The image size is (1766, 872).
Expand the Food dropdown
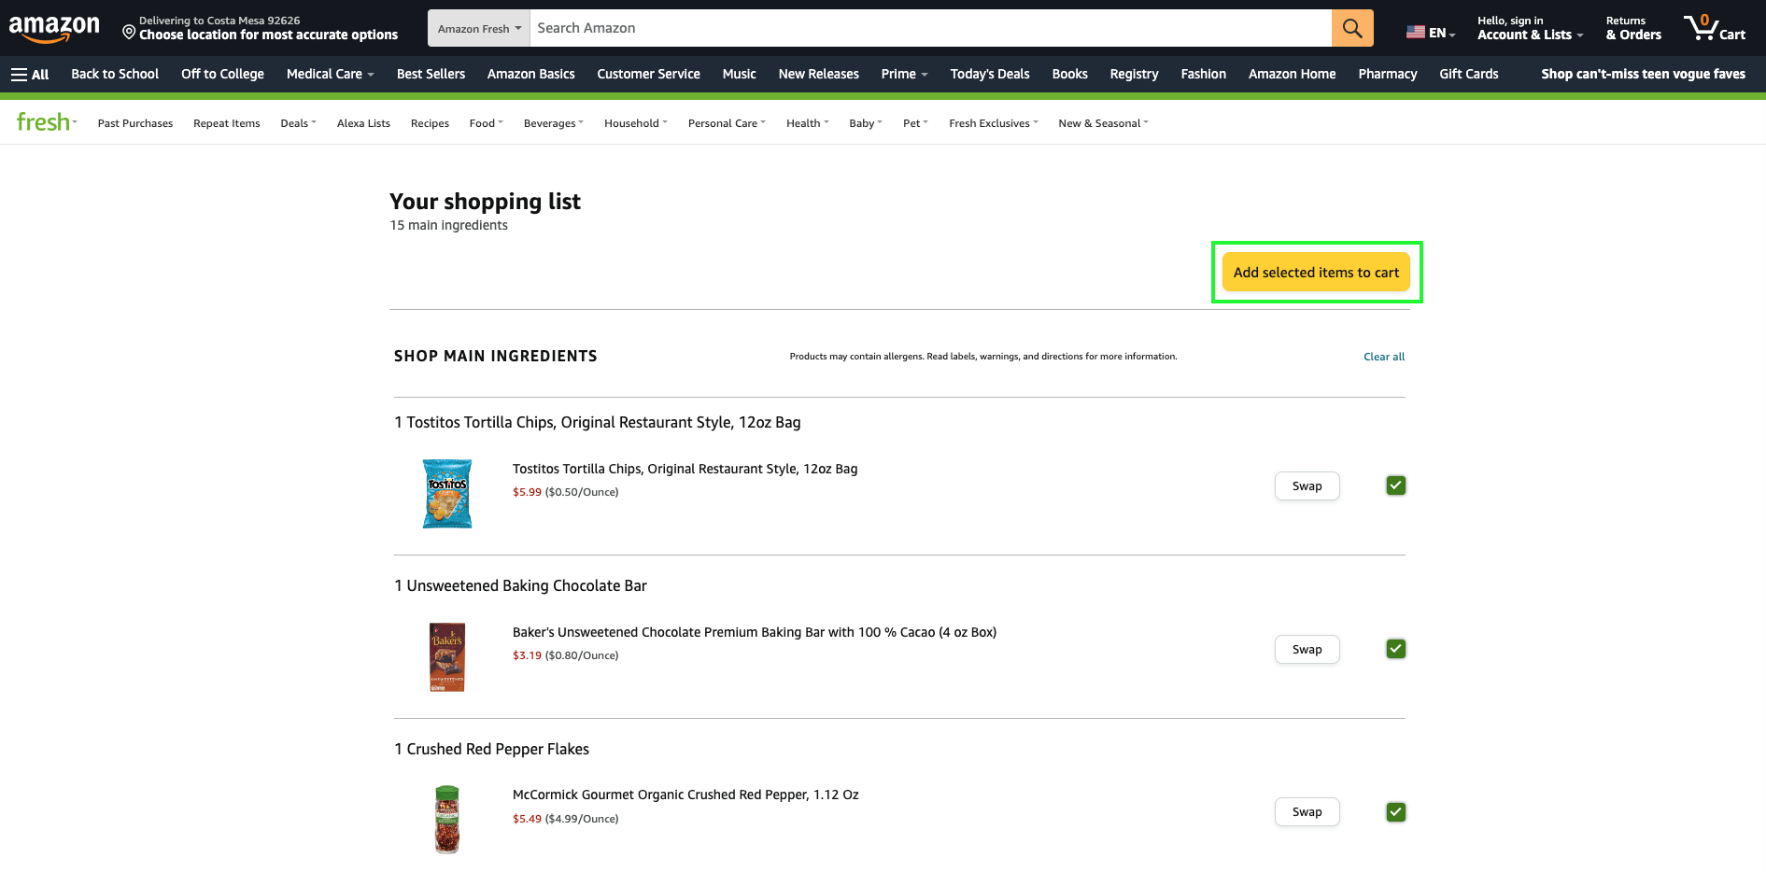tap(486, 123)
